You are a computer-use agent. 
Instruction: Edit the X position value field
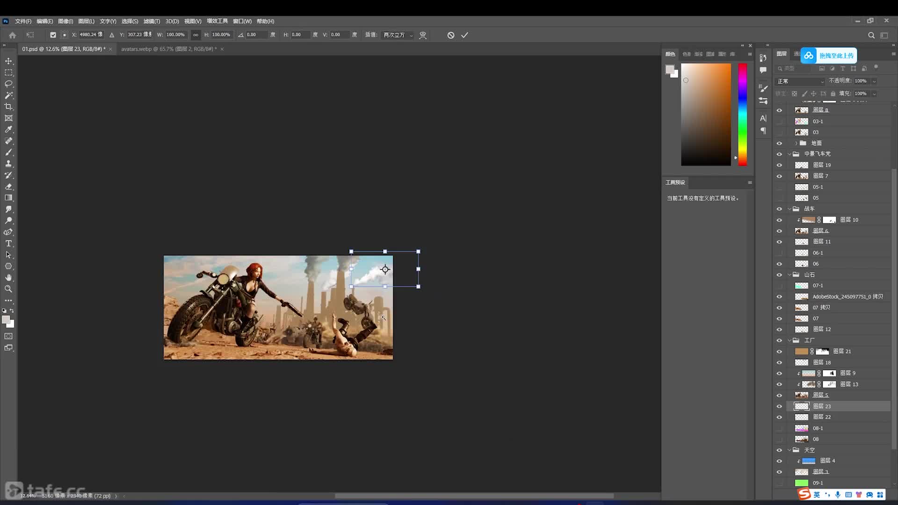[91, 35]
